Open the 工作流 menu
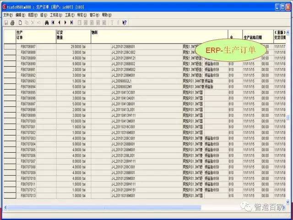This screenshot has width=293, height=220. pos(56,15)
